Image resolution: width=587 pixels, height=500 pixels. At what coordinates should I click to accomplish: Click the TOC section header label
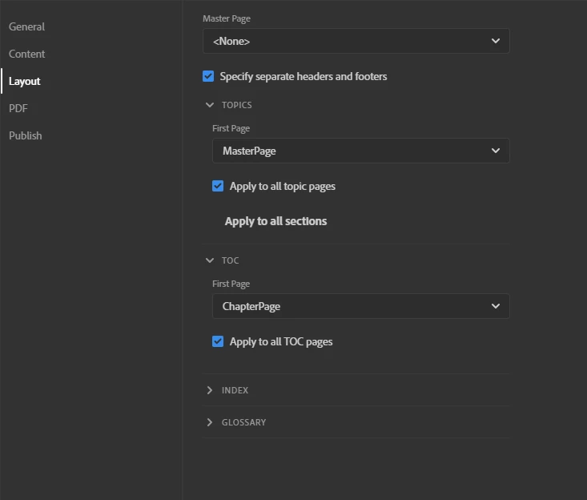pos(231,260)
